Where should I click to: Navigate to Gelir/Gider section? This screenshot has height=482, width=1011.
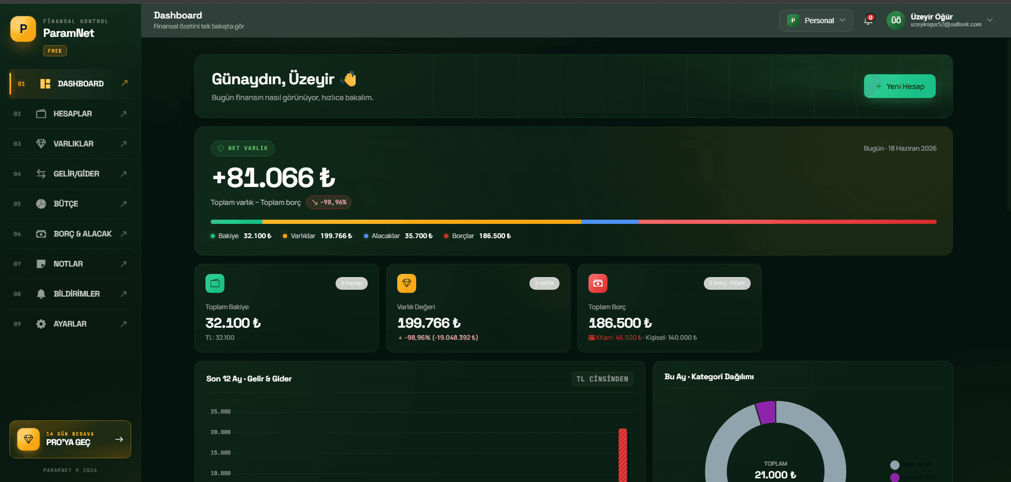coord(71,174)
